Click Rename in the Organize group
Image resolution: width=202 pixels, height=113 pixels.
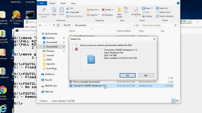[107, 15]
